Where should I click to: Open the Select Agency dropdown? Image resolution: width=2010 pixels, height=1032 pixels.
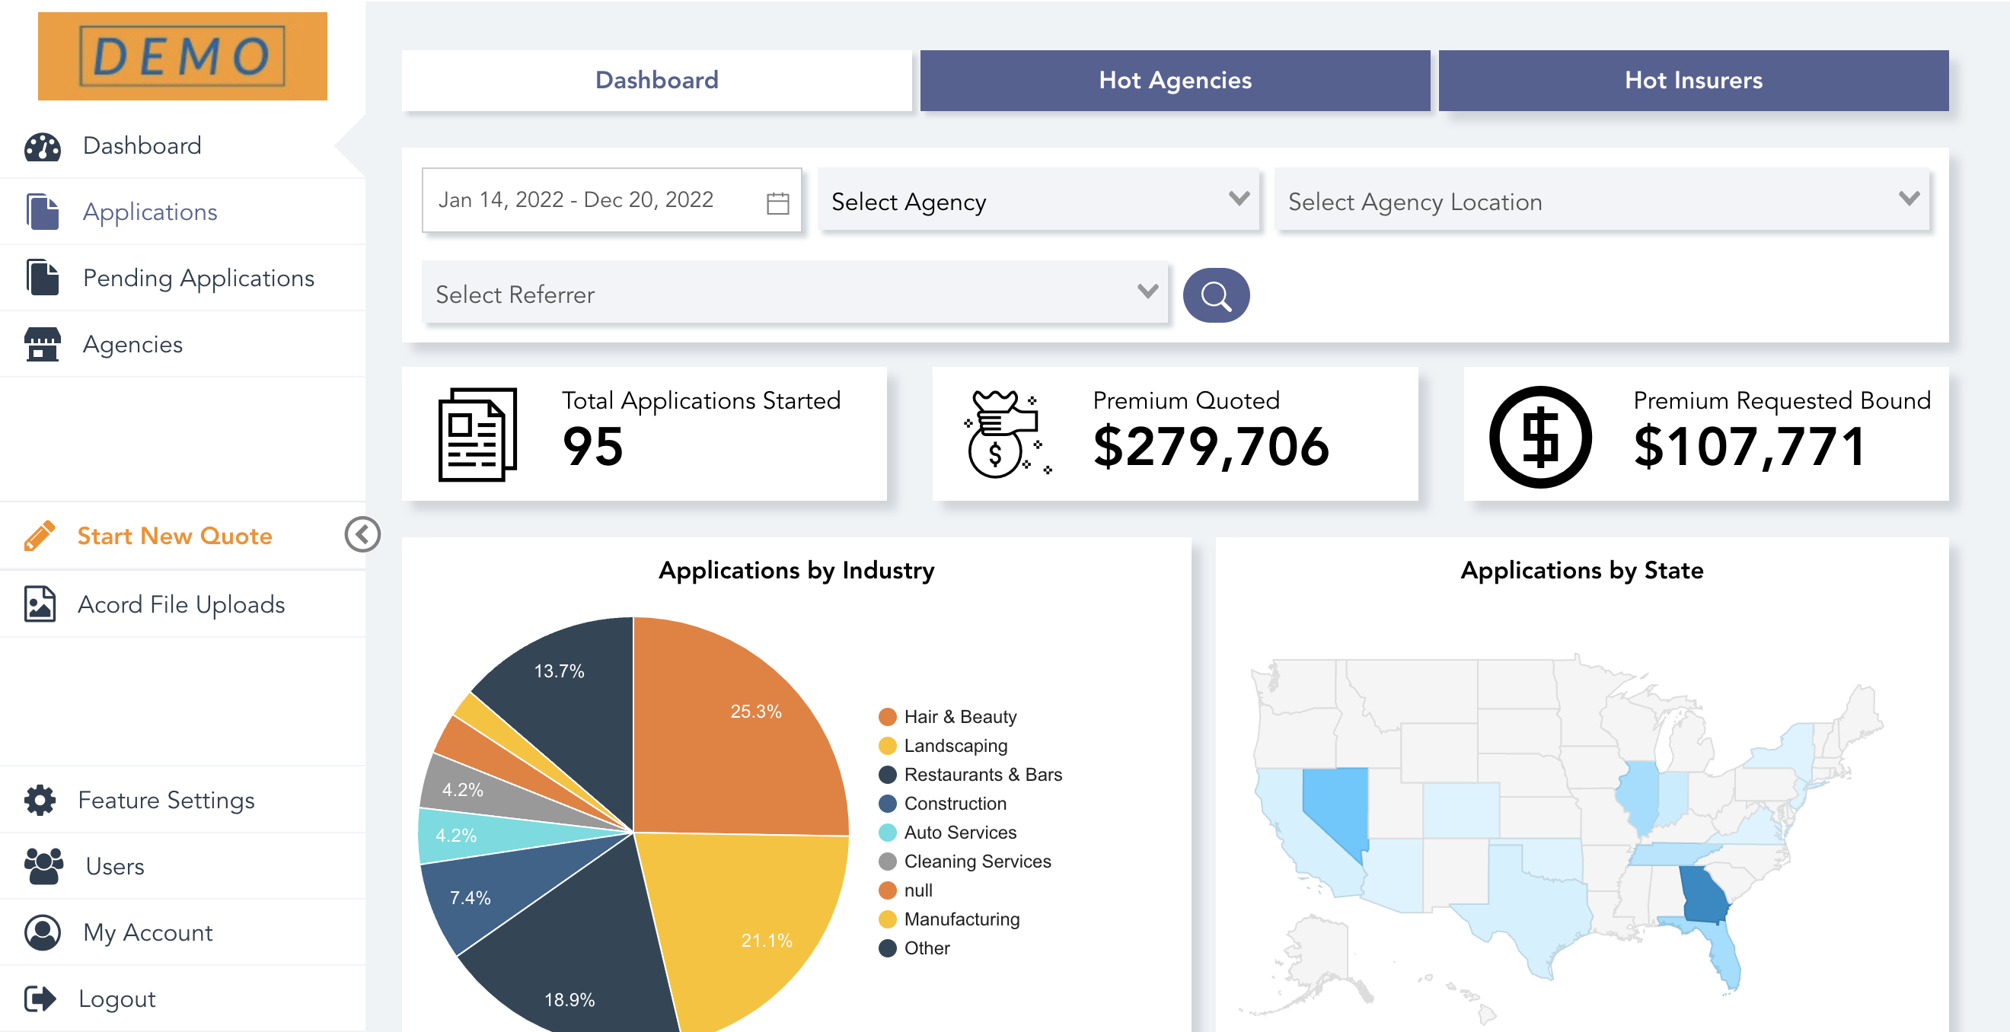pyautogui.click(x=1038, y=199)
